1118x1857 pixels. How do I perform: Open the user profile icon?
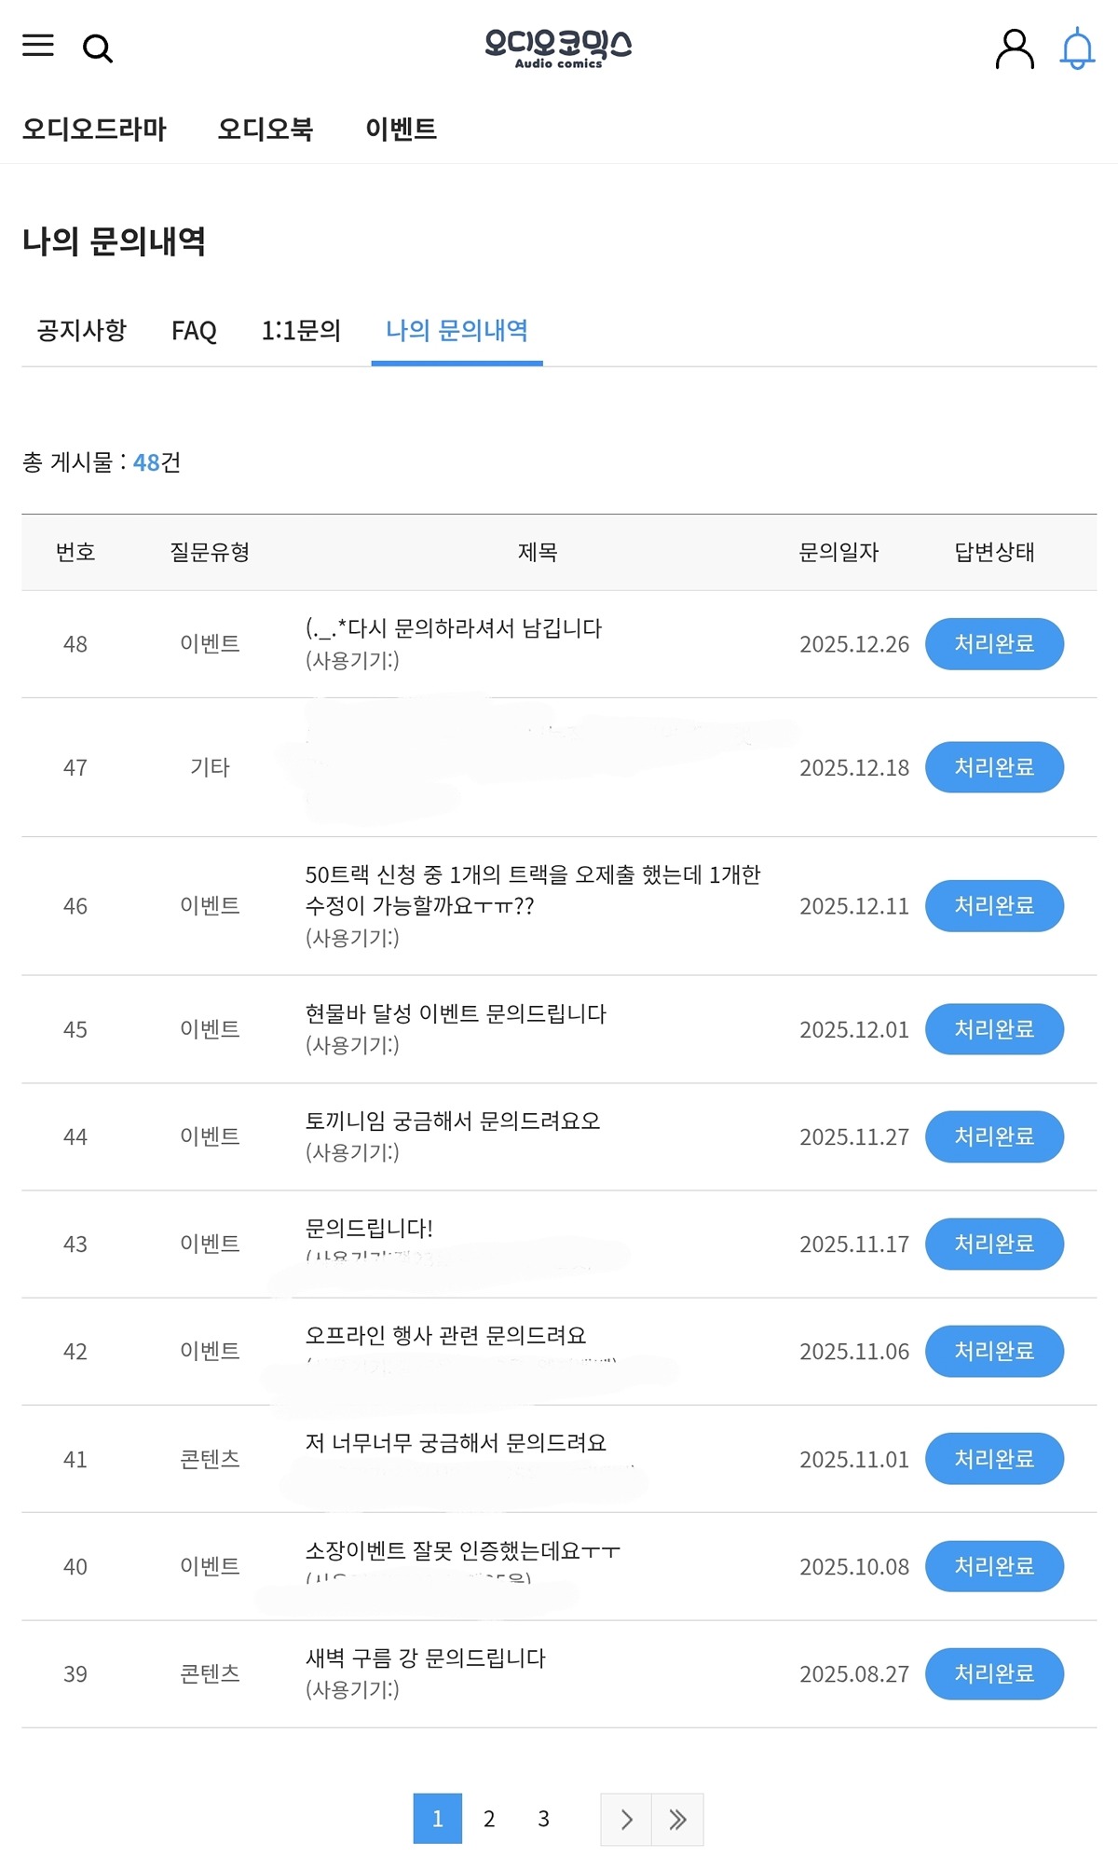(x=1015, y=48)
